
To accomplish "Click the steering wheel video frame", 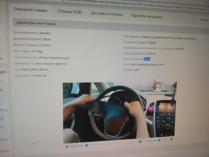I will point(119,111).
